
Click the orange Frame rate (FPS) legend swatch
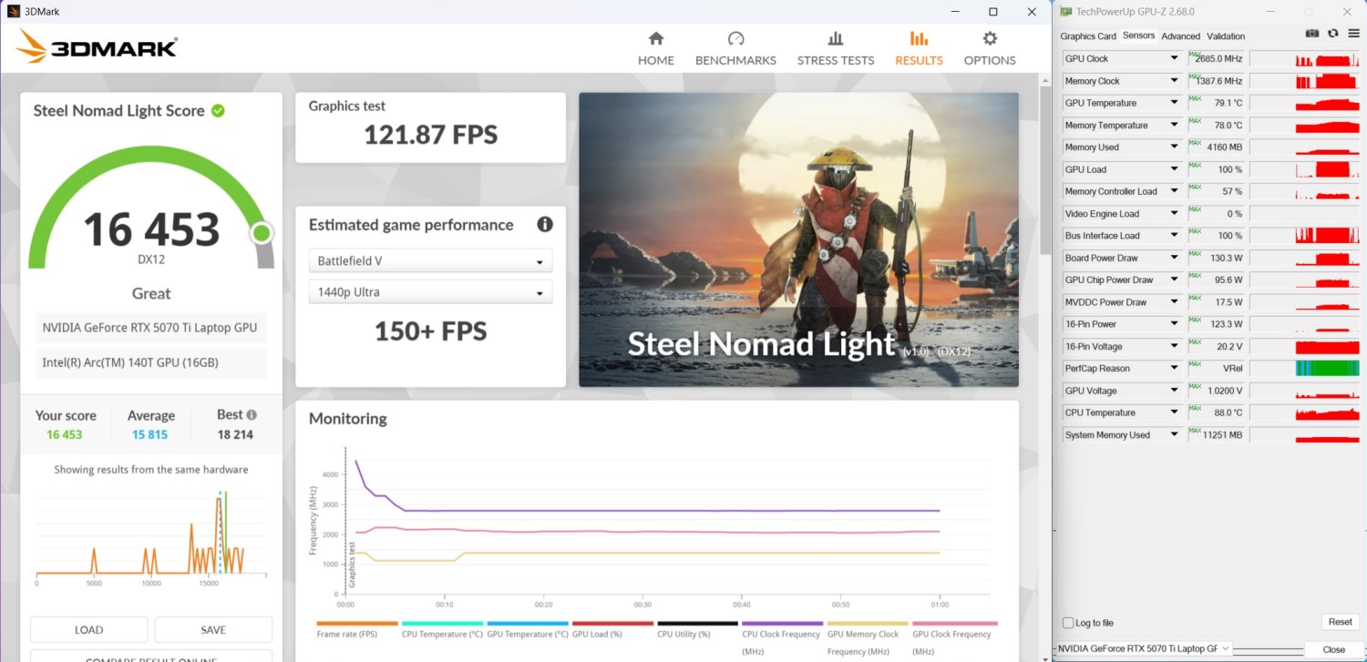coord(357,624)
